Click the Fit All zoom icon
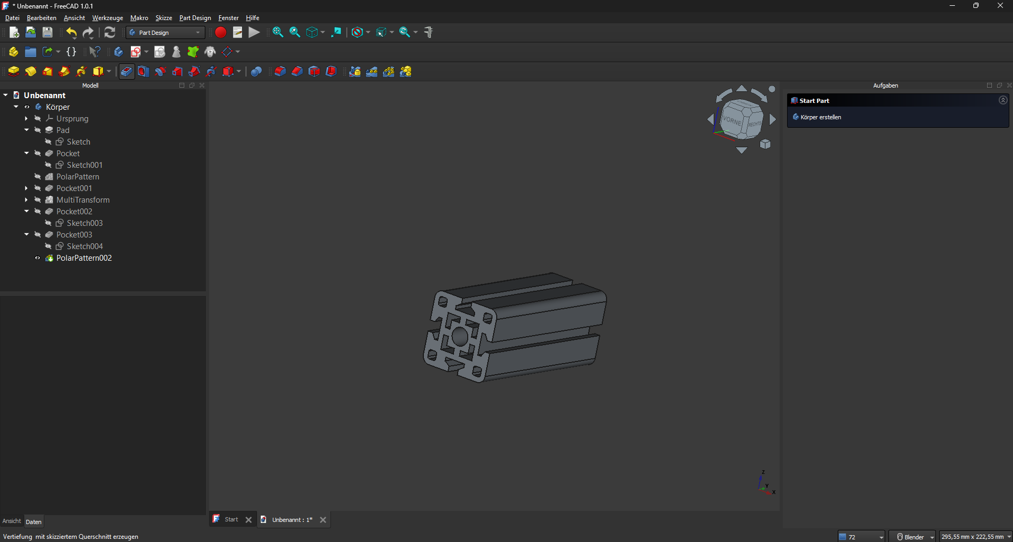 click(278, 32)
